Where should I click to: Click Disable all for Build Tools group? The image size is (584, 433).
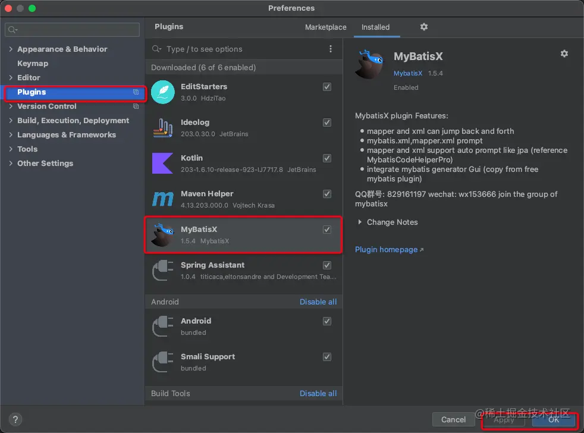pos(318,394)
